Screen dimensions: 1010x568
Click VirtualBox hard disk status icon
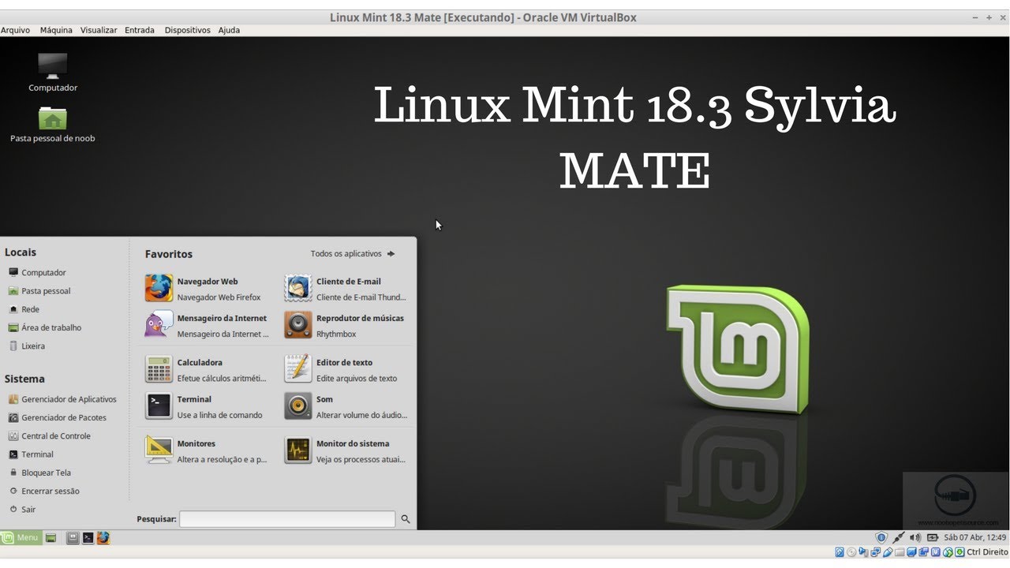point(840,552)
